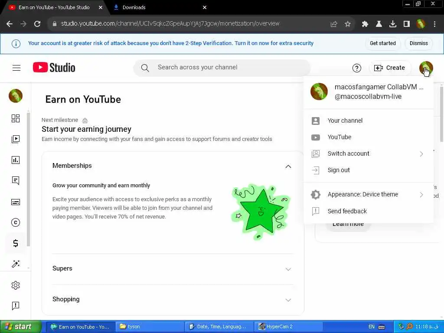
Task: Click the @macoscollabvm-live handle
Action: point(368,97)
